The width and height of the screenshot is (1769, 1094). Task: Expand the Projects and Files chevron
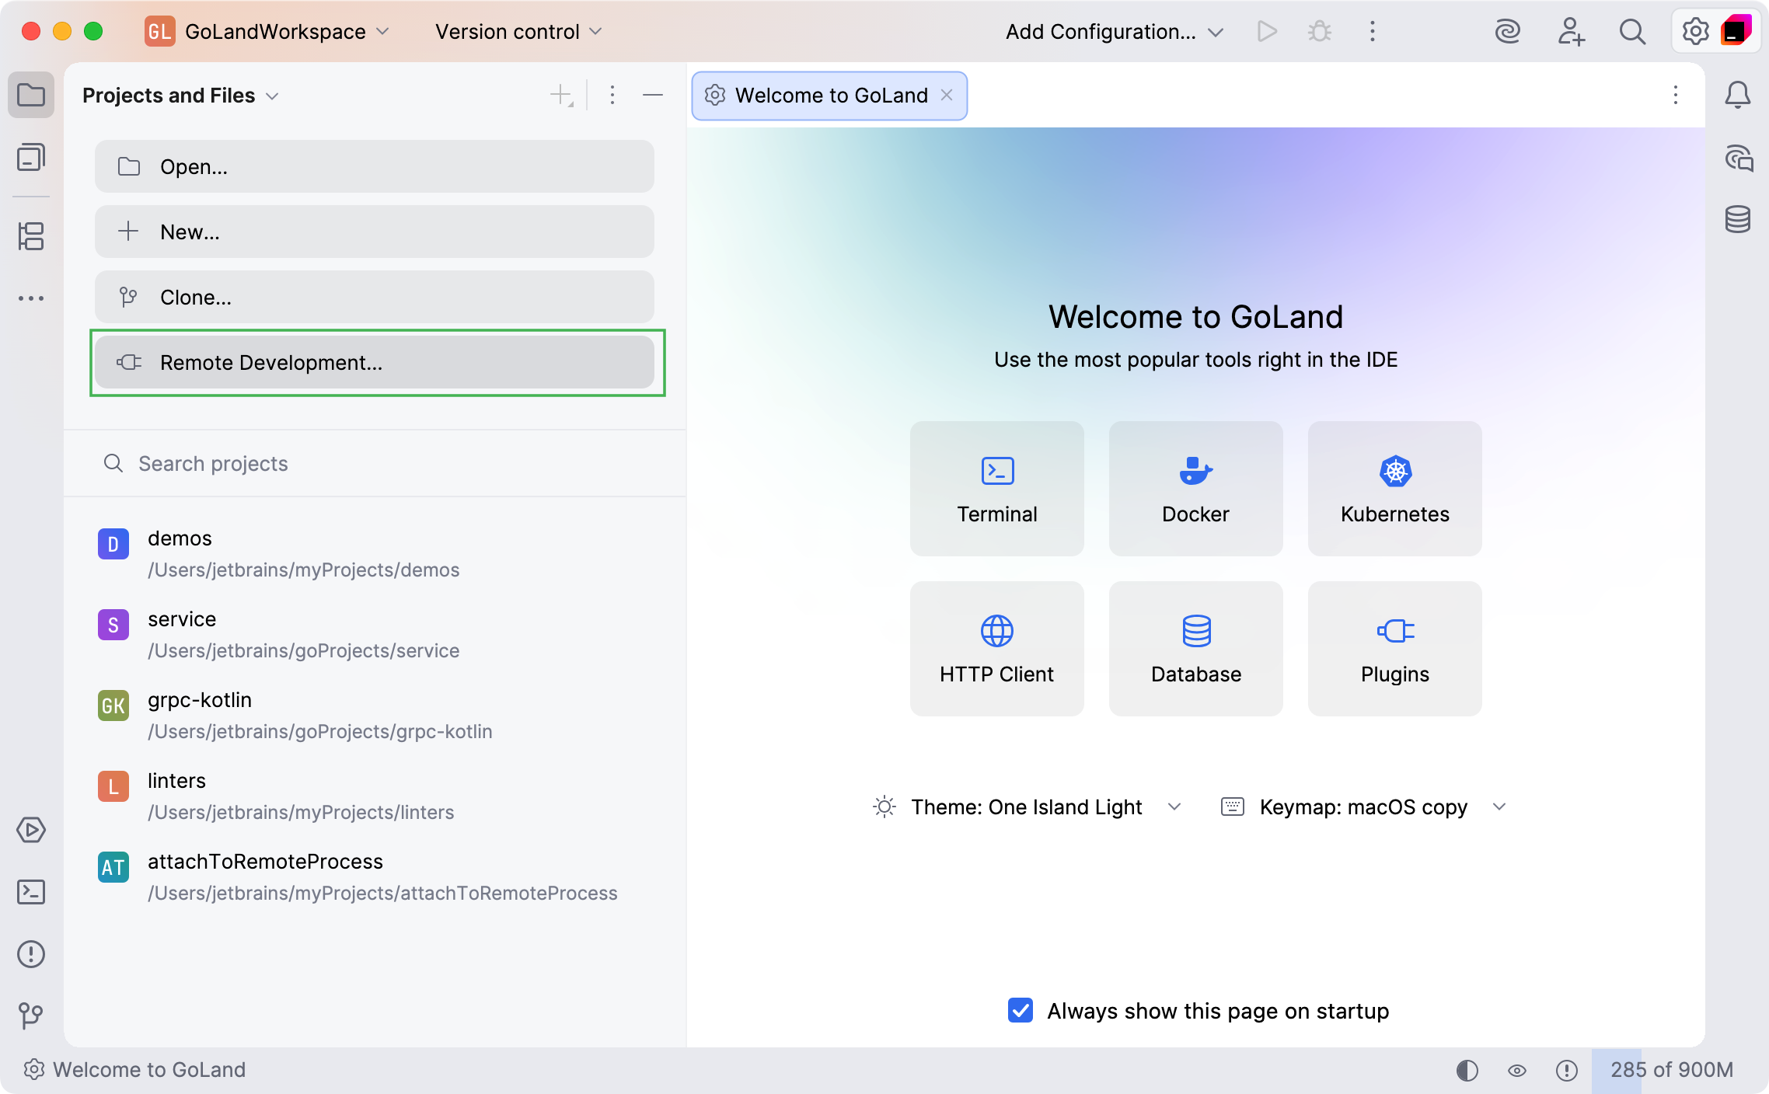(x=272, y=96)
